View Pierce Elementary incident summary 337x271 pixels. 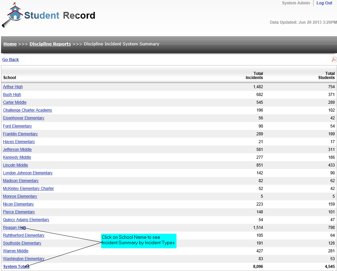tap(19, 212)
